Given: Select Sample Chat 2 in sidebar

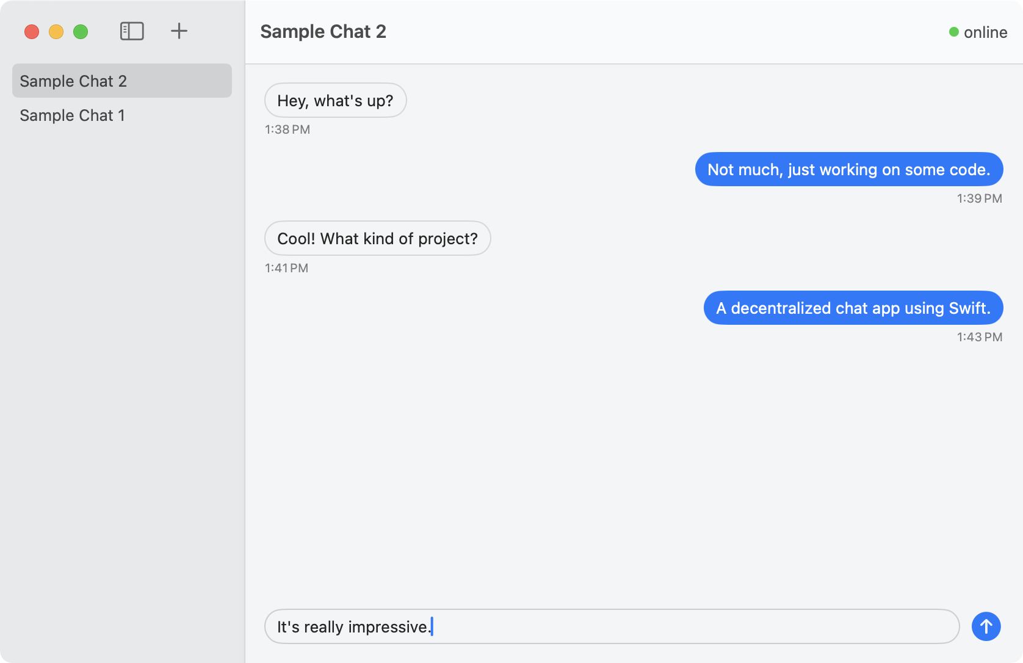Looking at the screenshot, I should pos(122,81).
